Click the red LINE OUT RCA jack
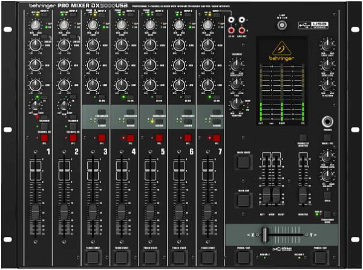The height and width of the screenshot is (270, 363). coord(241,30)
